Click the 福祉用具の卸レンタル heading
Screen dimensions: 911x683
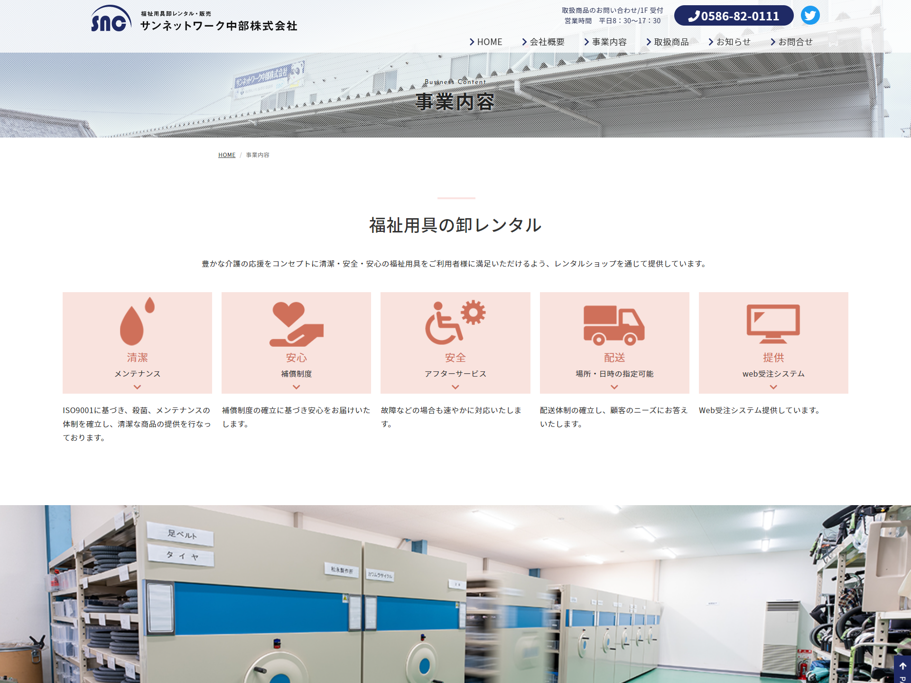tap(455, 225)
